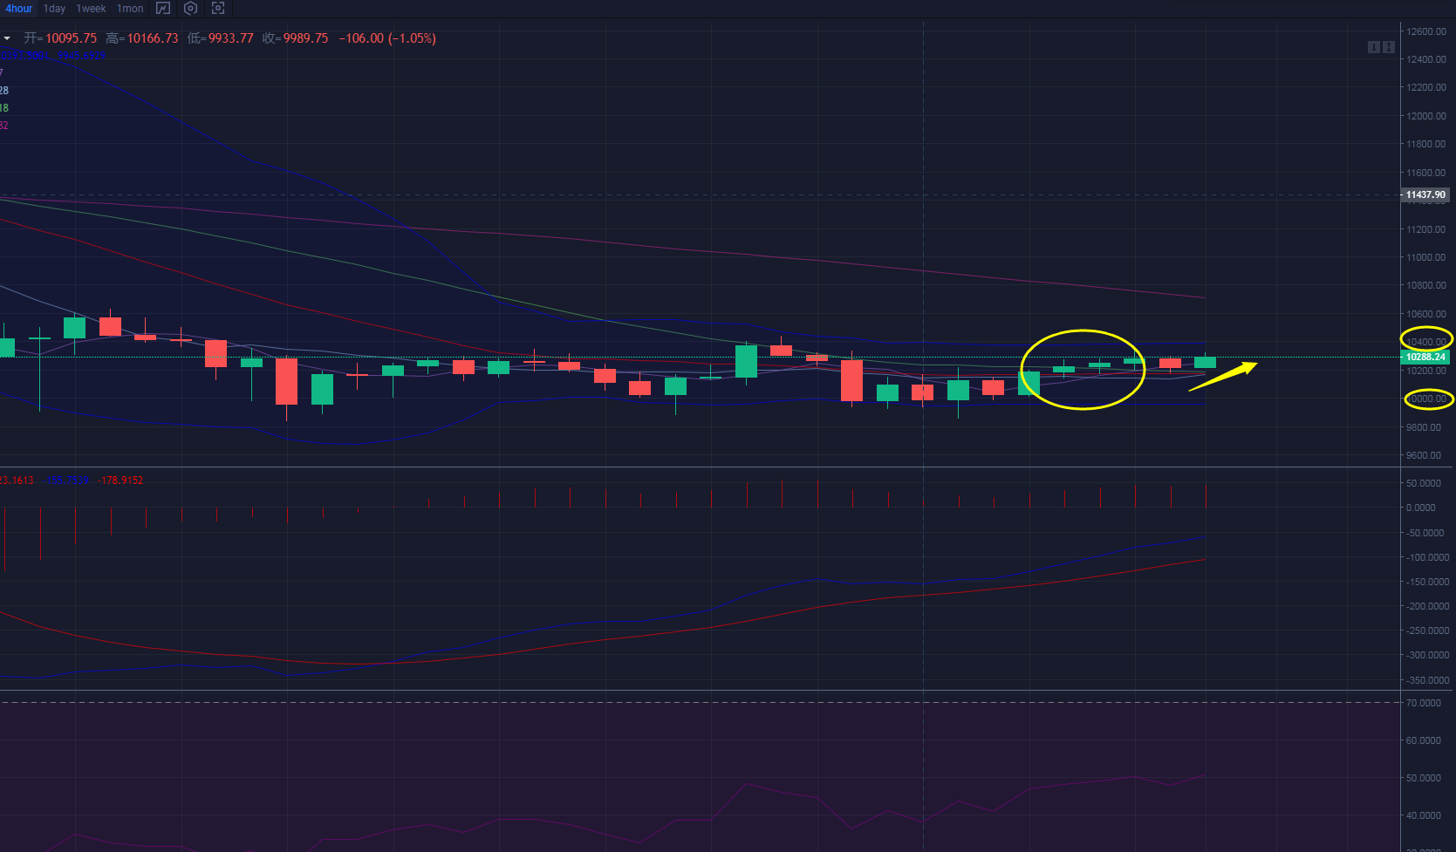Click the 12600.00 price axis label
The width and height of the screenshot is (1456, 852).
pyautogui.click(x=1425, y=31)
